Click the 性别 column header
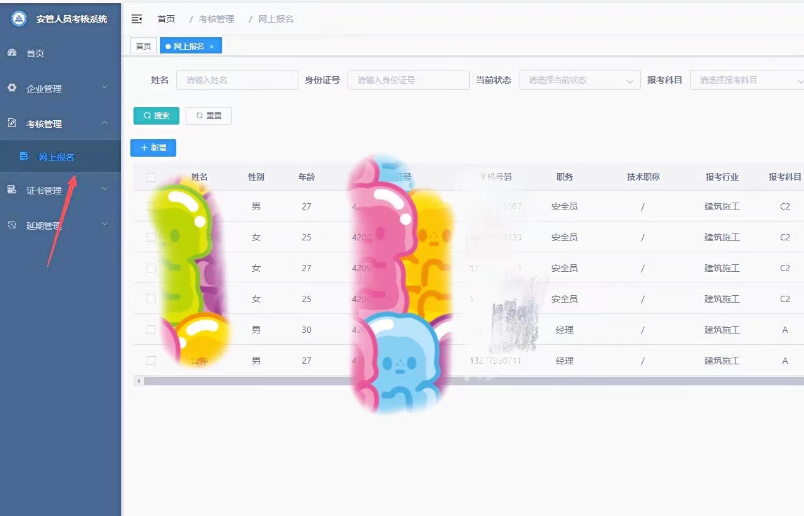This screenshot has width=804, height=516. tap(256, 177)
